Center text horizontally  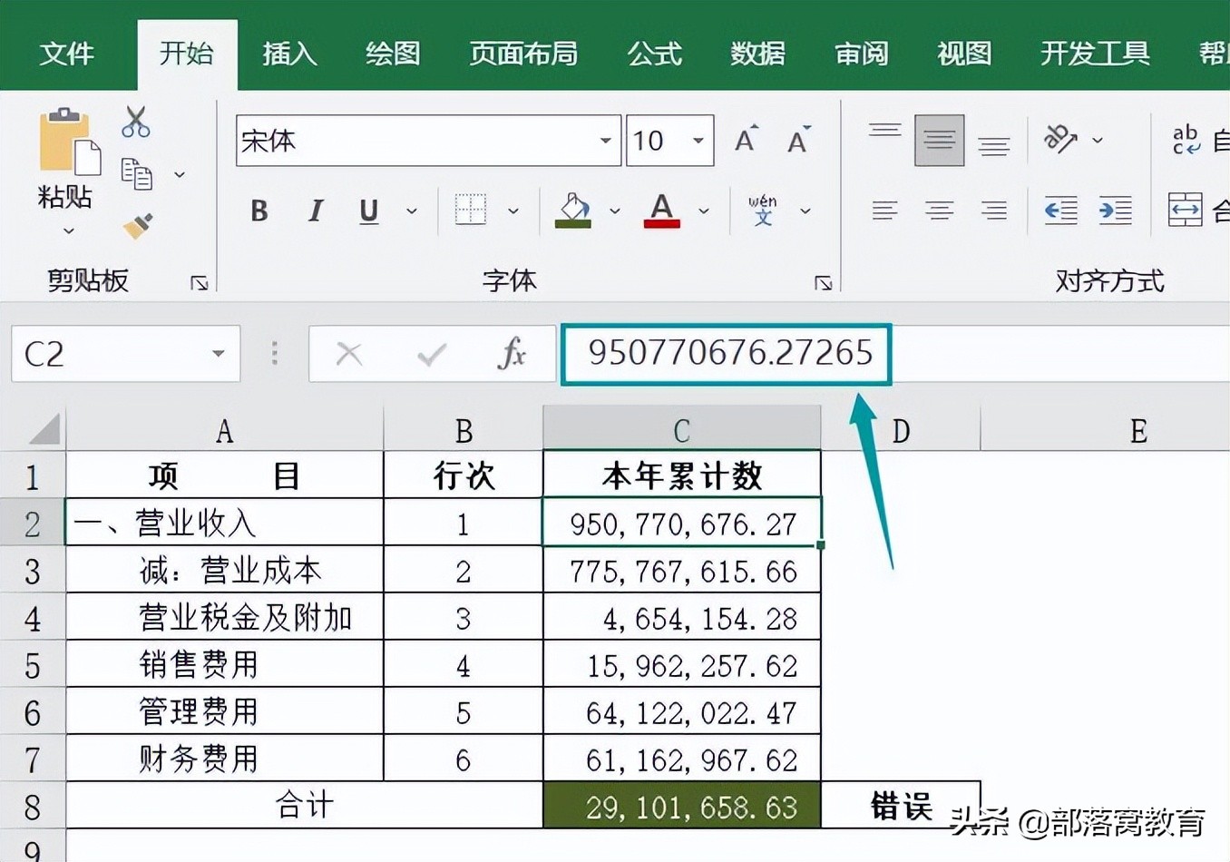[x=939, y=211]
